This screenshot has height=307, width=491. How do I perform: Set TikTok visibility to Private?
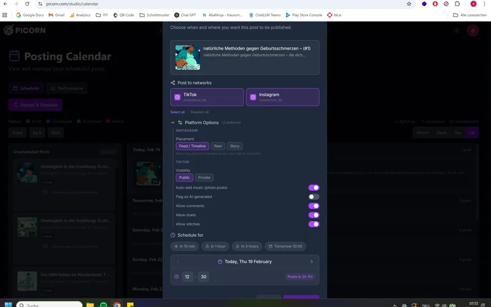pyautogui.click(x=204, y=177)
